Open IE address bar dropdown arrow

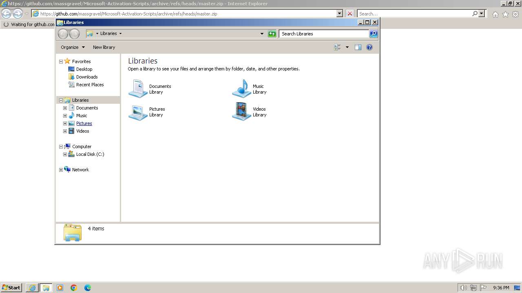coord(339,14)
